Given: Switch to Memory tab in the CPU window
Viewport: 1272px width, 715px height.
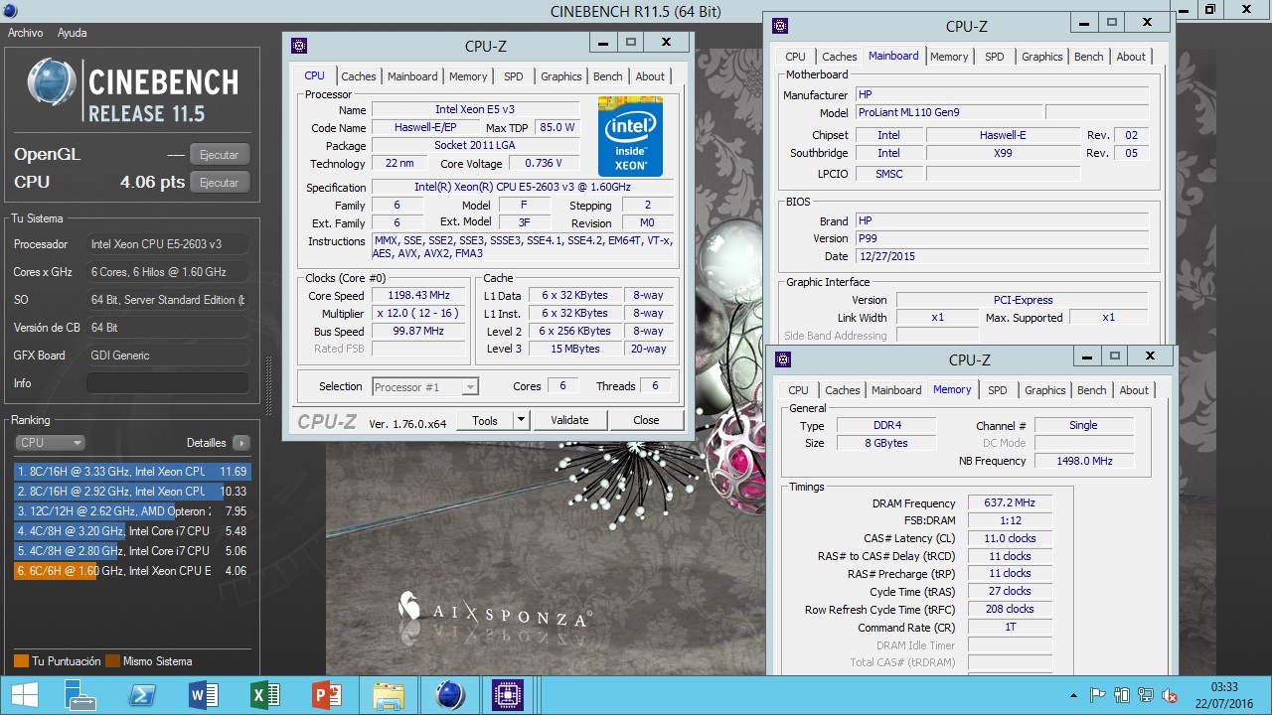Looking at the screenshot, I should click(468, 76).
